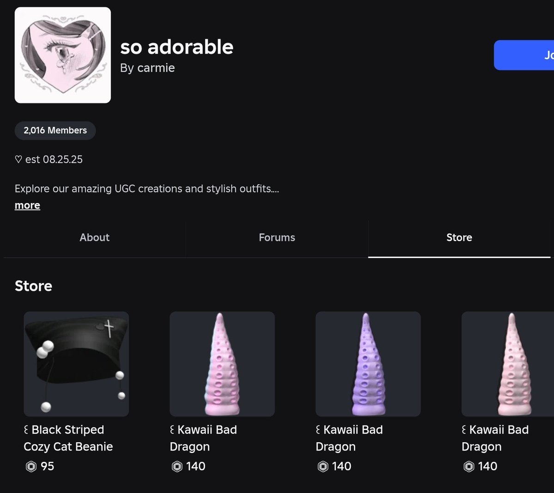Open the so adorable community heart avatar

[63, 55]
